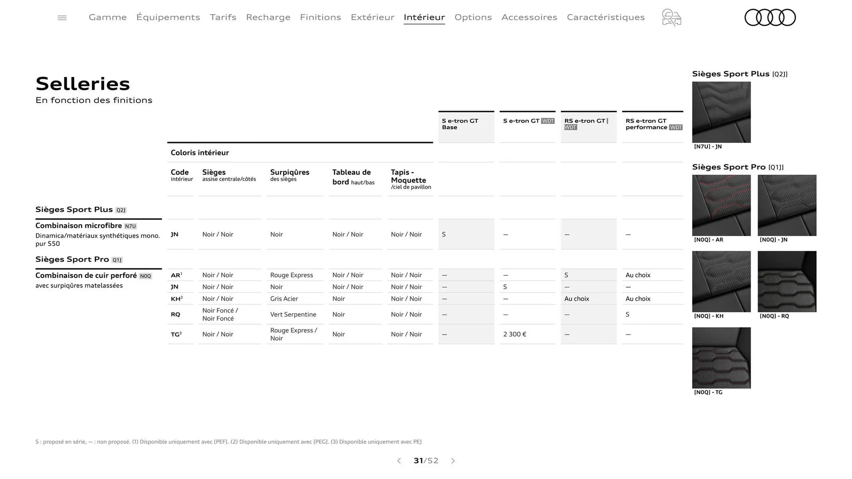The width and height of the screenshot is (852, 479).
Task: Navigate to the Extérieur section
Action: (372, 17)
